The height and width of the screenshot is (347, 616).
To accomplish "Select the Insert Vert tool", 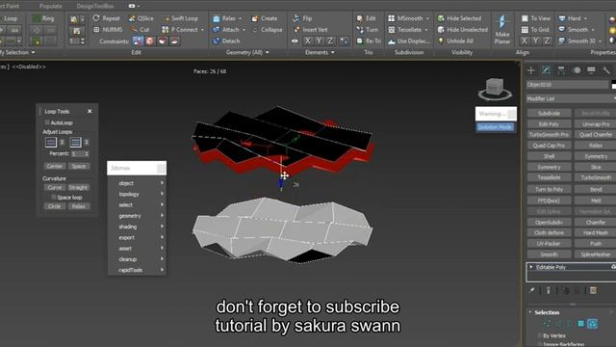I will (310, 30).
